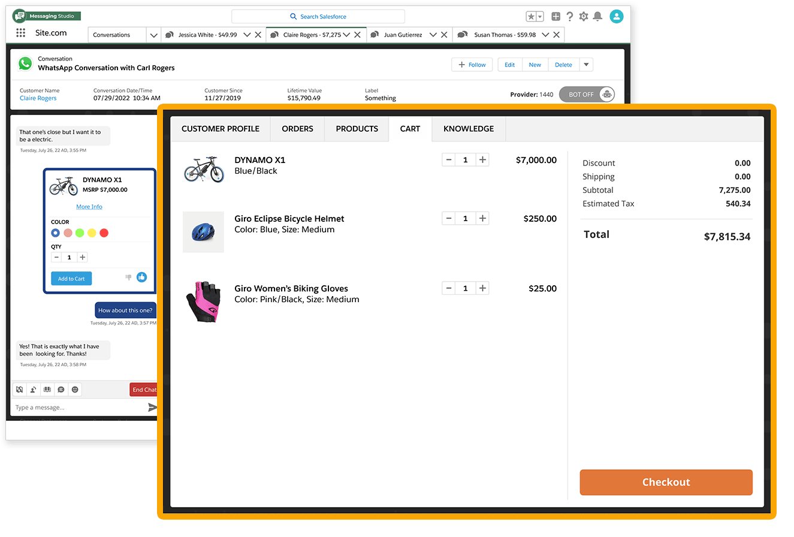Increase DYNAMO X1 cart quantity

coord(482,160)
